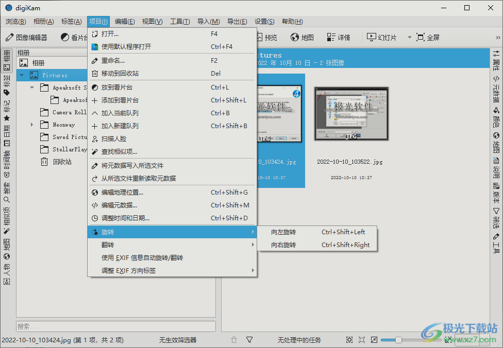Image resolution: width=503 pixels, height=348 pixels.
Task: Open the 设置(S) menu
Action: coord(264,21)
